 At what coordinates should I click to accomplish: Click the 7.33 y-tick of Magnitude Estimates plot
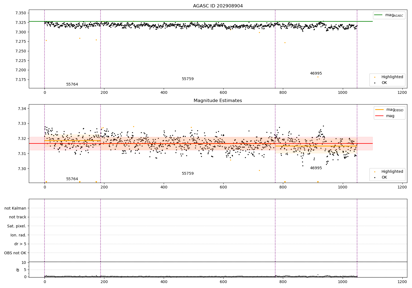(x=21, y=123)
